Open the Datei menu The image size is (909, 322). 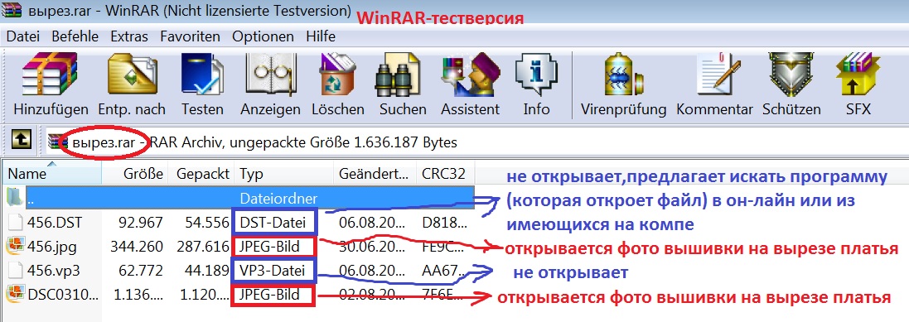(x=22, y=36)
